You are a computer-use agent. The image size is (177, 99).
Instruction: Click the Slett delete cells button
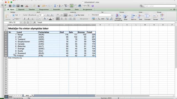coord(140,17)
